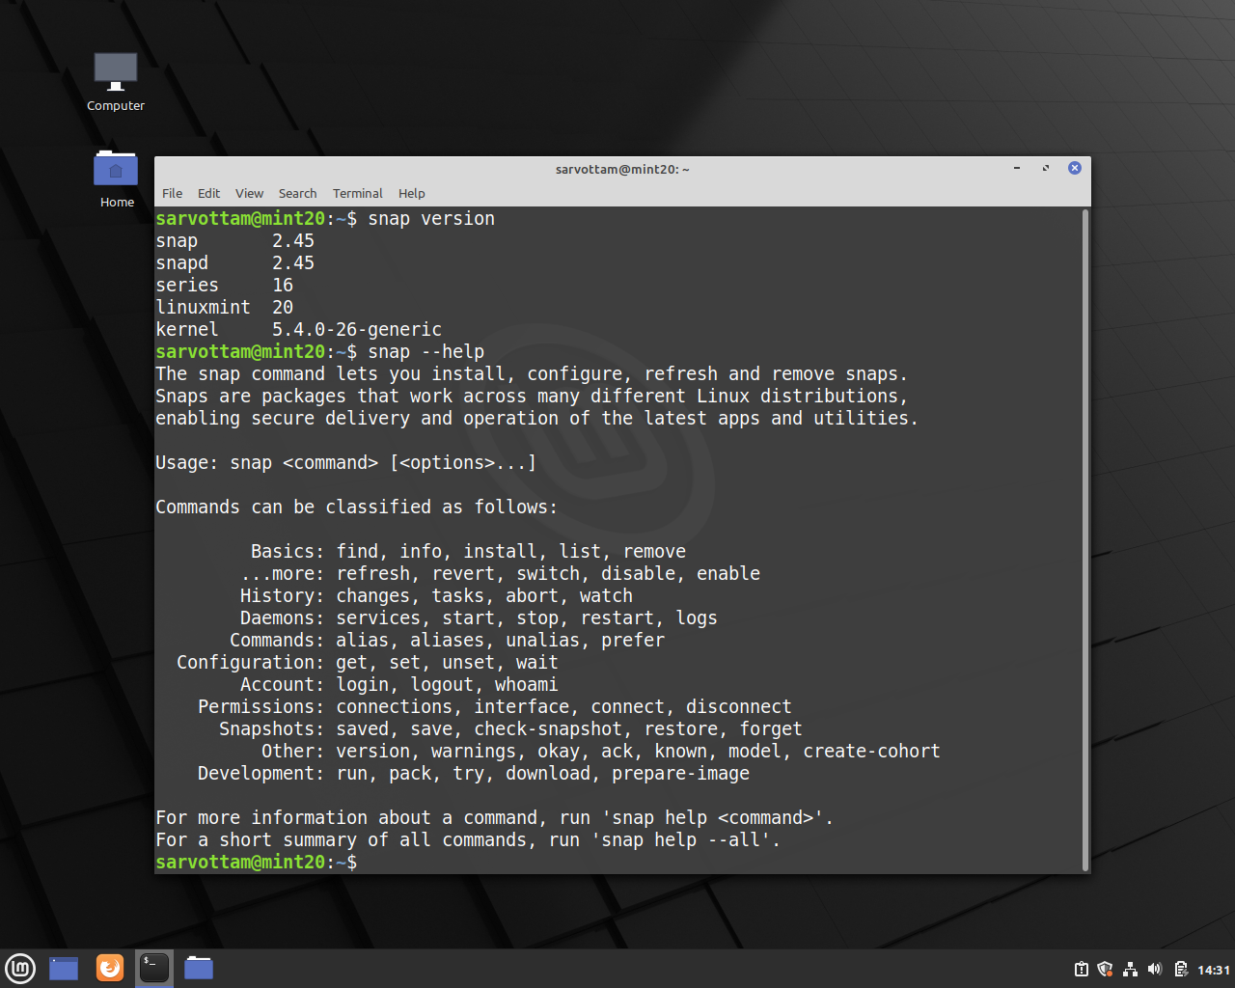Screen dimensions: 1235x988
Task: Open the Linux Mint application menu
Action: tap(20, 968)
